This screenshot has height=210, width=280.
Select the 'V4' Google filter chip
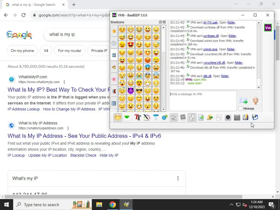[x=46, y=51]
